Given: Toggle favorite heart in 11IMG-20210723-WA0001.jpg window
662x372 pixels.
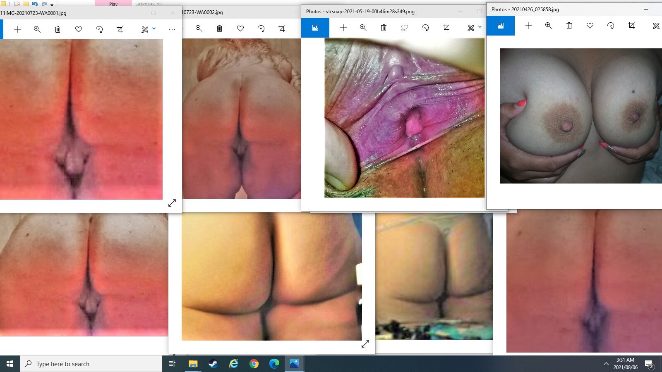Looking at the screenshot, I should pos(79,29).
